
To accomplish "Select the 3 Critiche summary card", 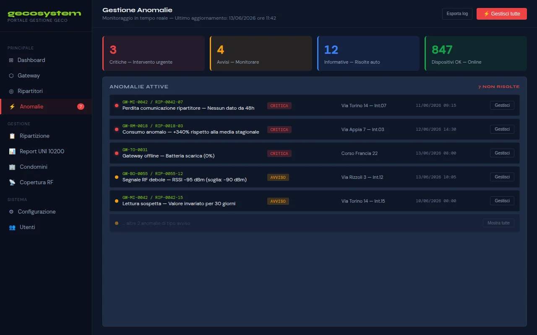I will pyautogui.click(x=154, y=53).
